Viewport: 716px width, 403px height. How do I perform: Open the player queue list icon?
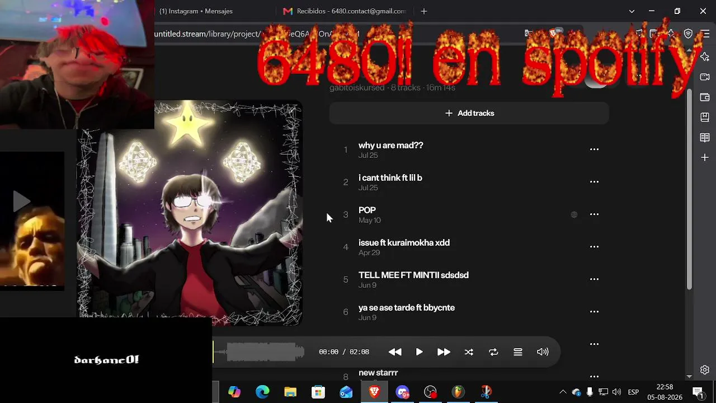coord(518,352)
